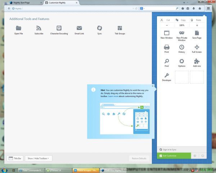The width and height of the screenshot is (216, 173).
Task: Click the help question icon in panel footer
Action: click(195, 156)
